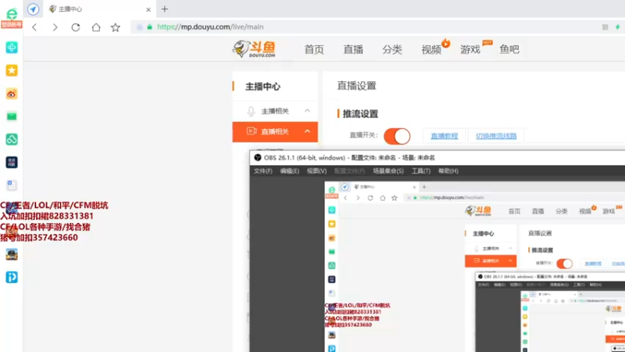The width and height of the screenshot is (625, 352).
Task: Click the green swirl sidebar icon
Action: pyautogui.click(x=12, y=139)
